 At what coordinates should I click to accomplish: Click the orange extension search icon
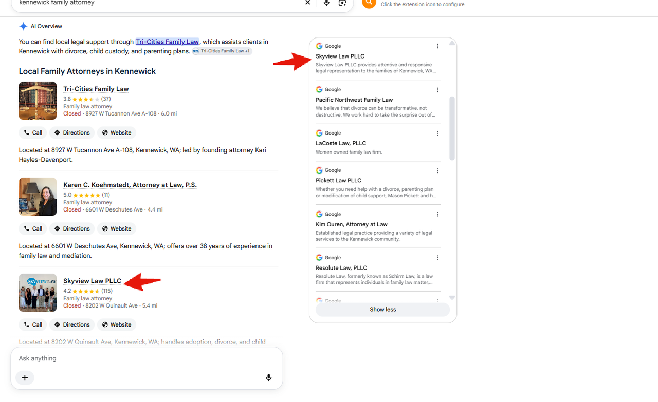click(369, 3)
